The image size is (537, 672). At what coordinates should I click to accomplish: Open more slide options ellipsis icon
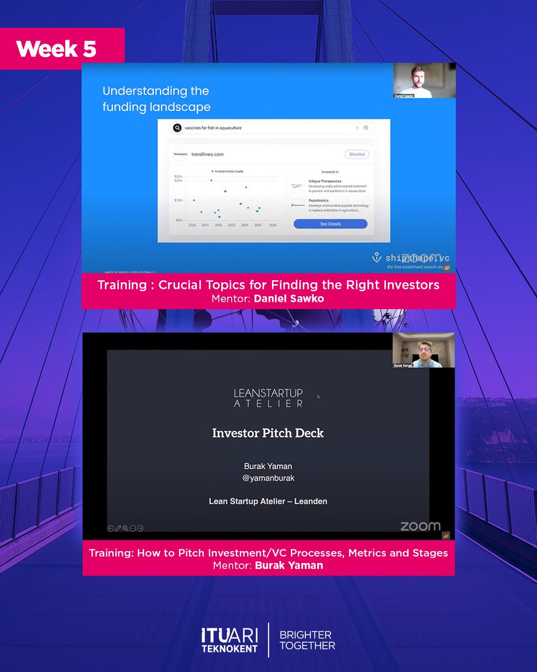click(x=133, y=528)
